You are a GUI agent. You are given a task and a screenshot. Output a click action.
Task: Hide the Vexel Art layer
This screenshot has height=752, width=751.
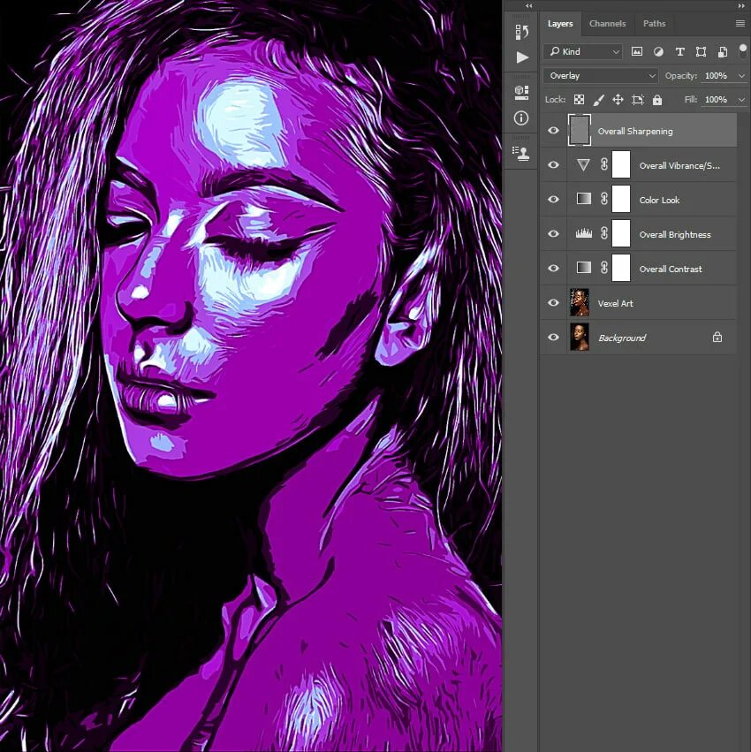pos(553,302)
